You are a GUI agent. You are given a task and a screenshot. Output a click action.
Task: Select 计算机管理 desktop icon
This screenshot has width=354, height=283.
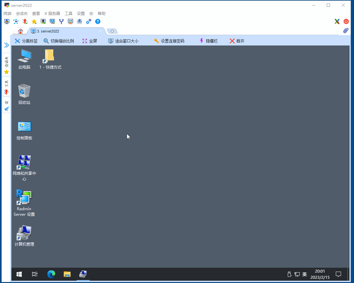24,236
